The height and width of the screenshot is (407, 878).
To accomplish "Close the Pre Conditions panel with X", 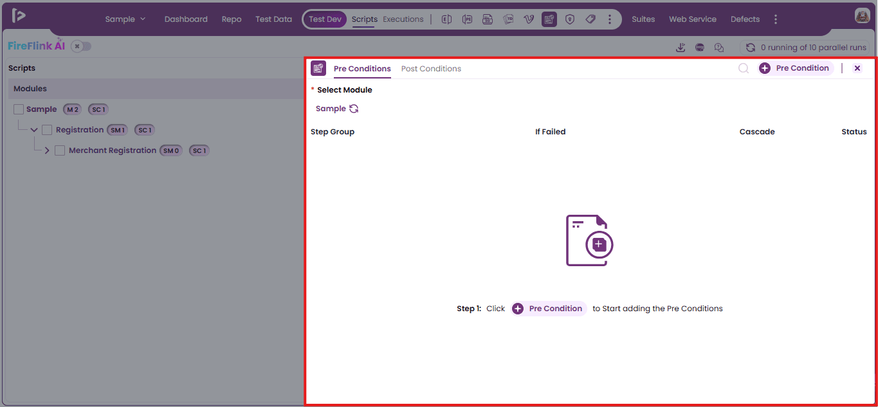I will (x=857, y=68).
